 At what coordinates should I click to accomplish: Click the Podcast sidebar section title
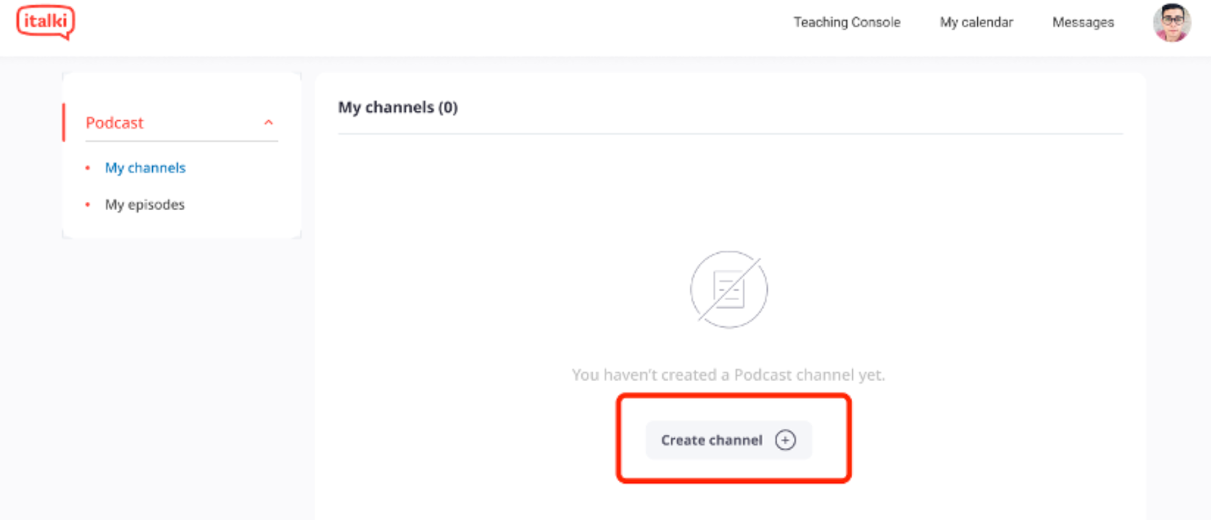(x=114, y=122)
